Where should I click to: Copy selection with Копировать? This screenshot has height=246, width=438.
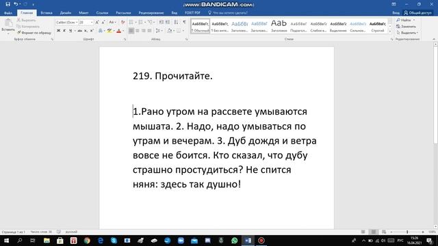click(x=28, y=27)
